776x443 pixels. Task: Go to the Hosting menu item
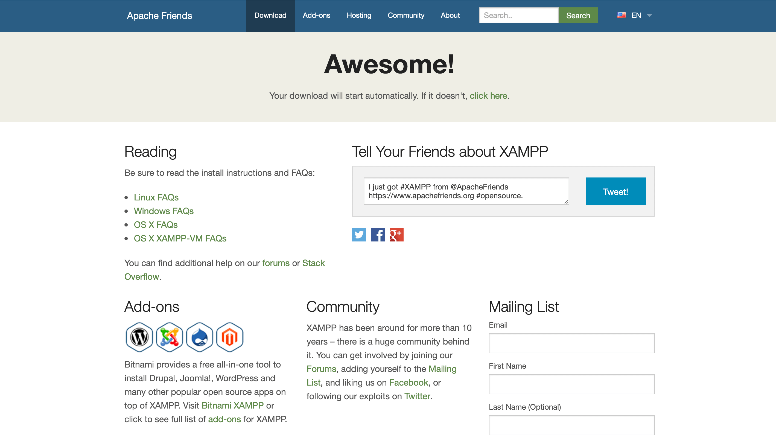(x=359, y=16)
